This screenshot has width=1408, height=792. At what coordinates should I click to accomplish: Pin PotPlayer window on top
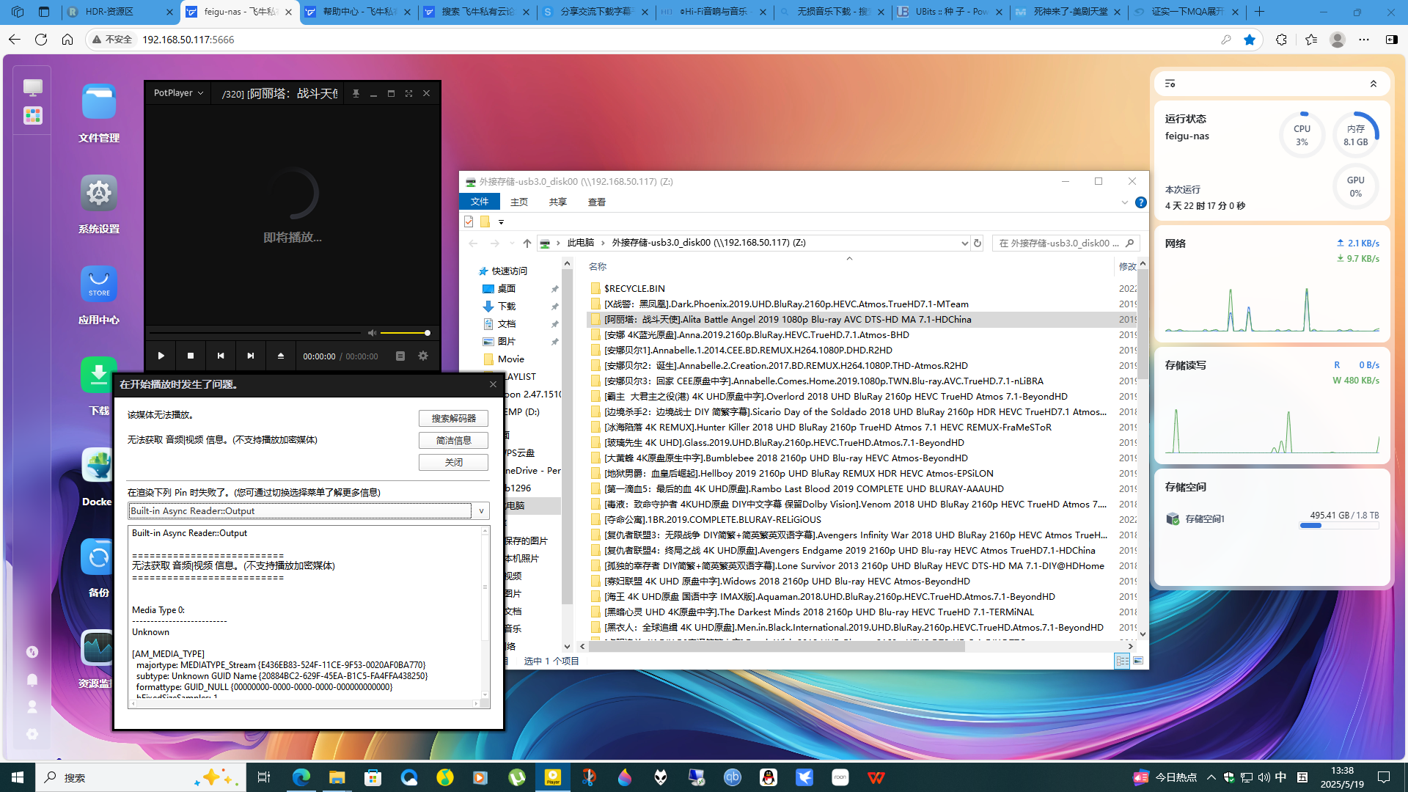[x=356, y=94]
